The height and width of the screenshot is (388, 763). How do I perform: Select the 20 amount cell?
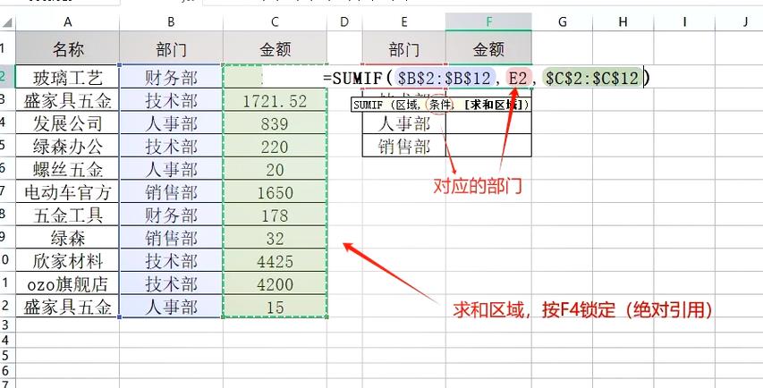[x=275, y=169]
